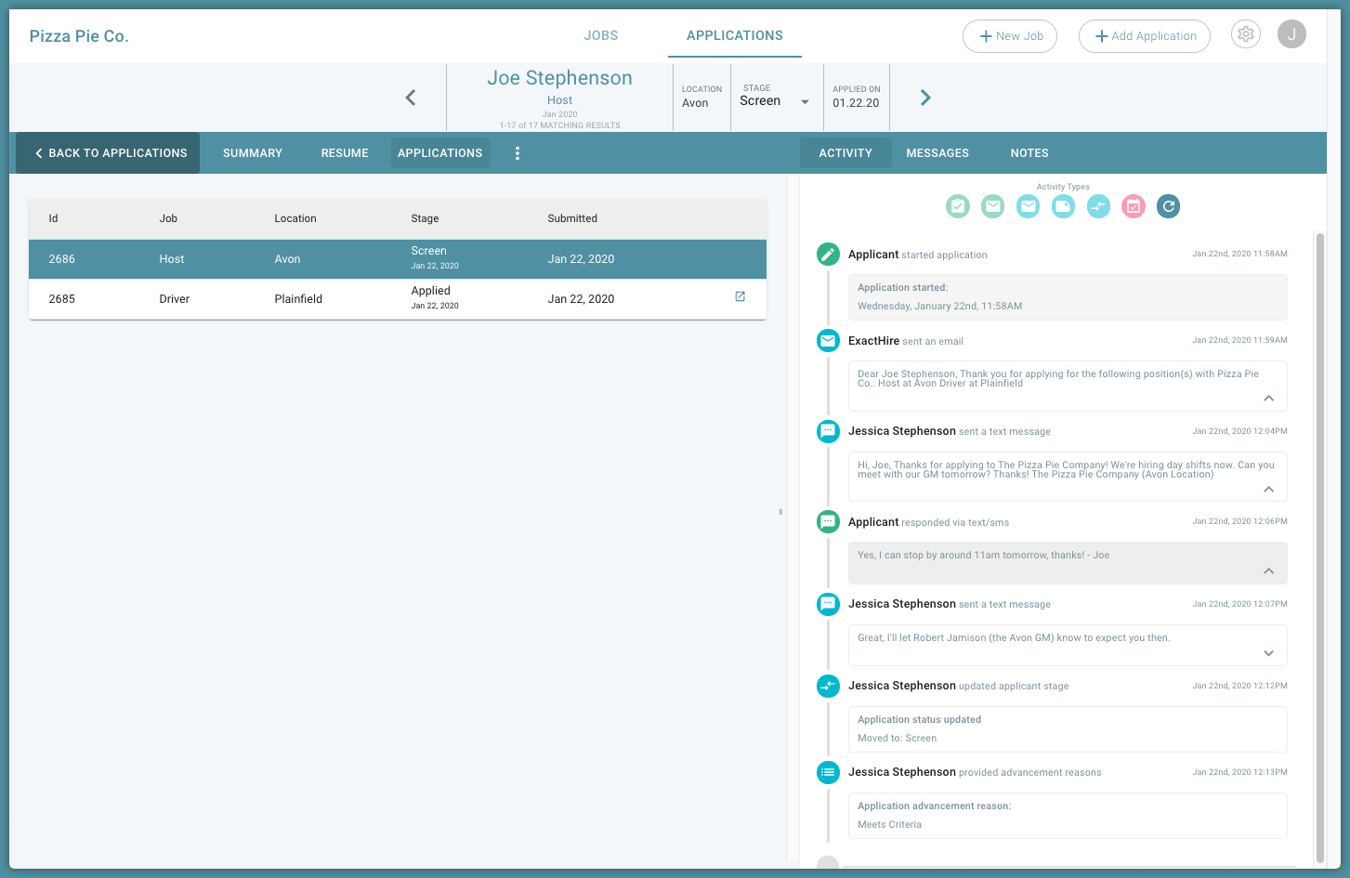
Task: Click the Pizza Pie Co. logo text
Action: (x=79, y=36)
